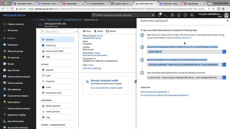
Task: Close the Kubernetes dashboard panel
Action: tap(227, 21)
